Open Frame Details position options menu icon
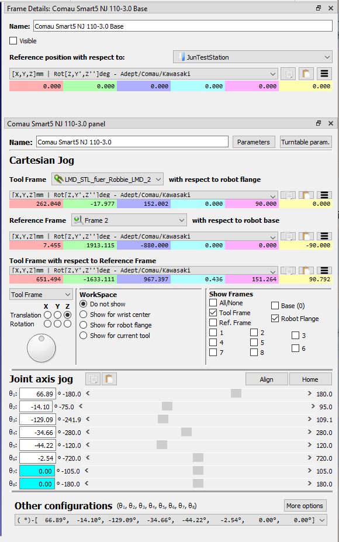The width and height of the screenshot is (339, 542). tap(324, 74)
